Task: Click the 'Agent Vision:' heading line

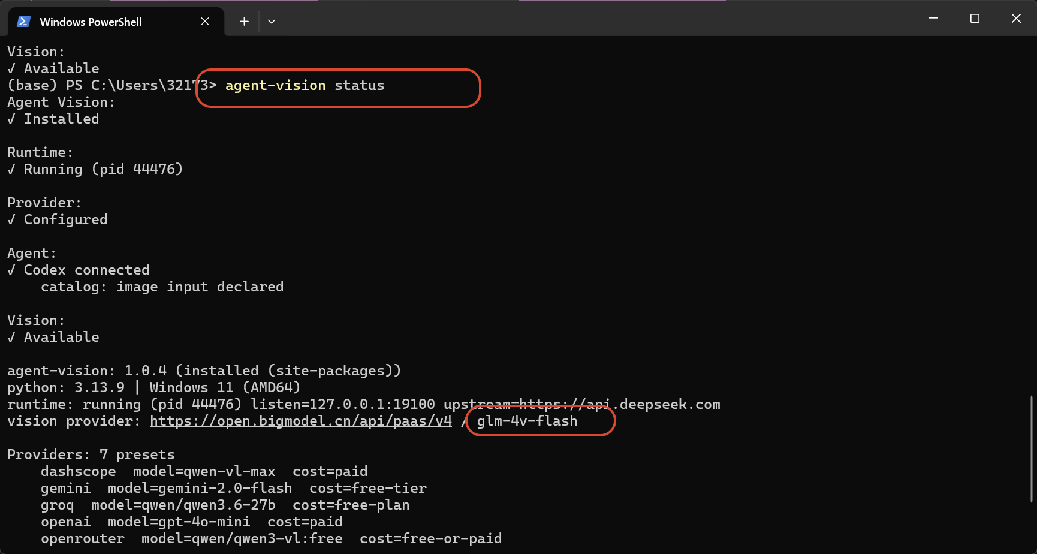Action: [61, 103]
